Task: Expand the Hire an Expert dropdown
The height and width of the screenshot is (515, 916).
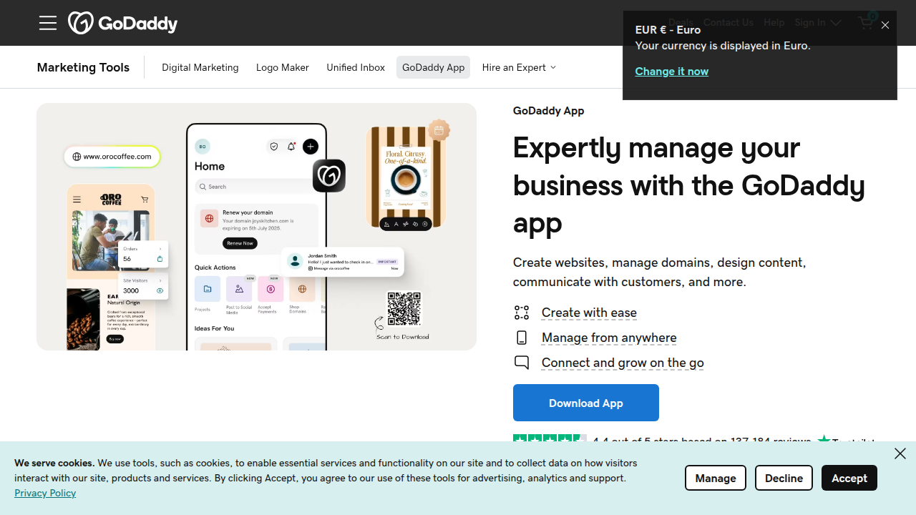Action: pyautogui.click(x=519, y=67)
